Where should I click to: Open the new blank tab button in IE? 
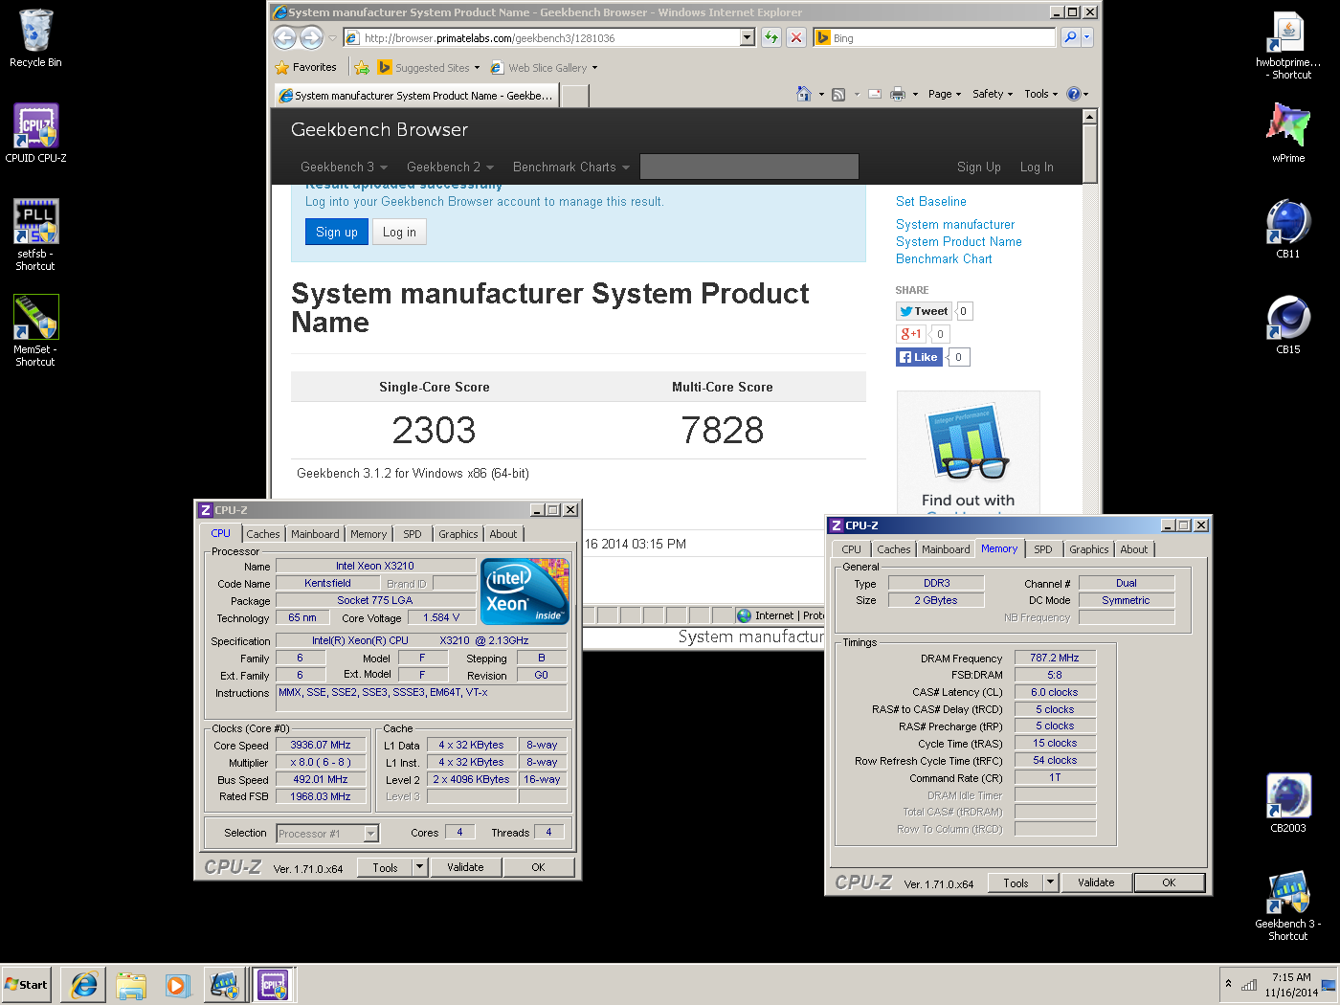pyautogui.click(x=574, y=96)
